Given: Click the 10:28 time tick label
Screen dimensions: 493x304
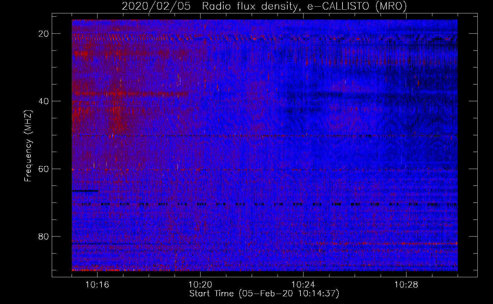Looking at the screenshot, I should tap(406, 285).
